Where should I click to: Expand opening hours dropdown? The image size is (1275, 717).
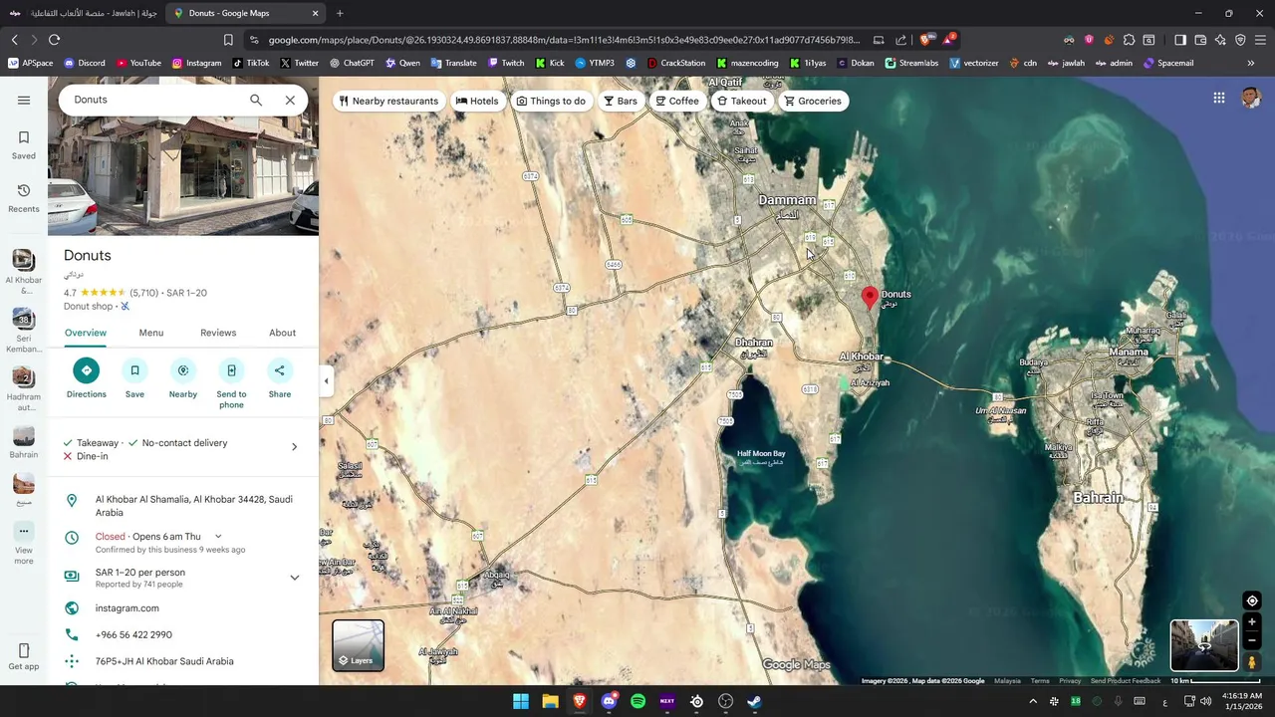(218, 537)
